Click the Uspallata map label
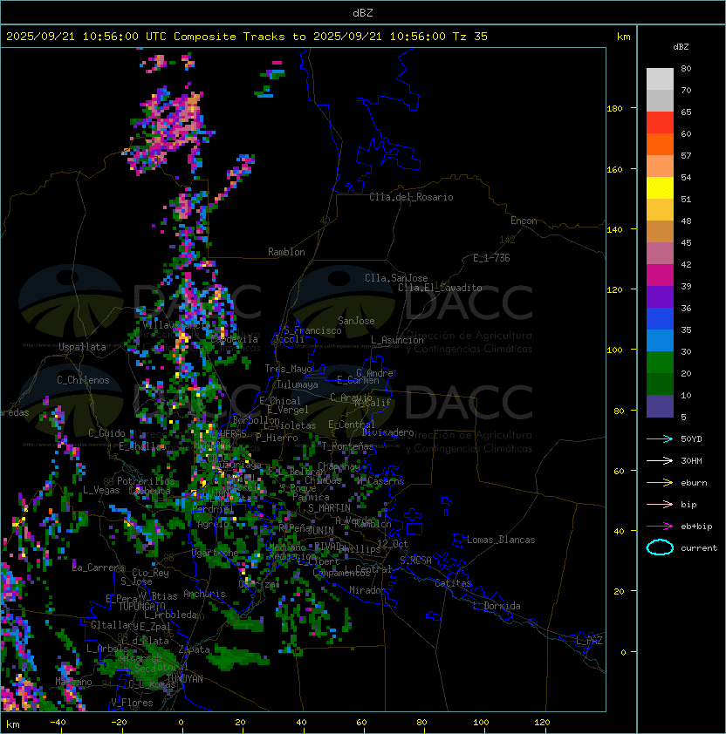726x734 pixels. click(82, 347)
